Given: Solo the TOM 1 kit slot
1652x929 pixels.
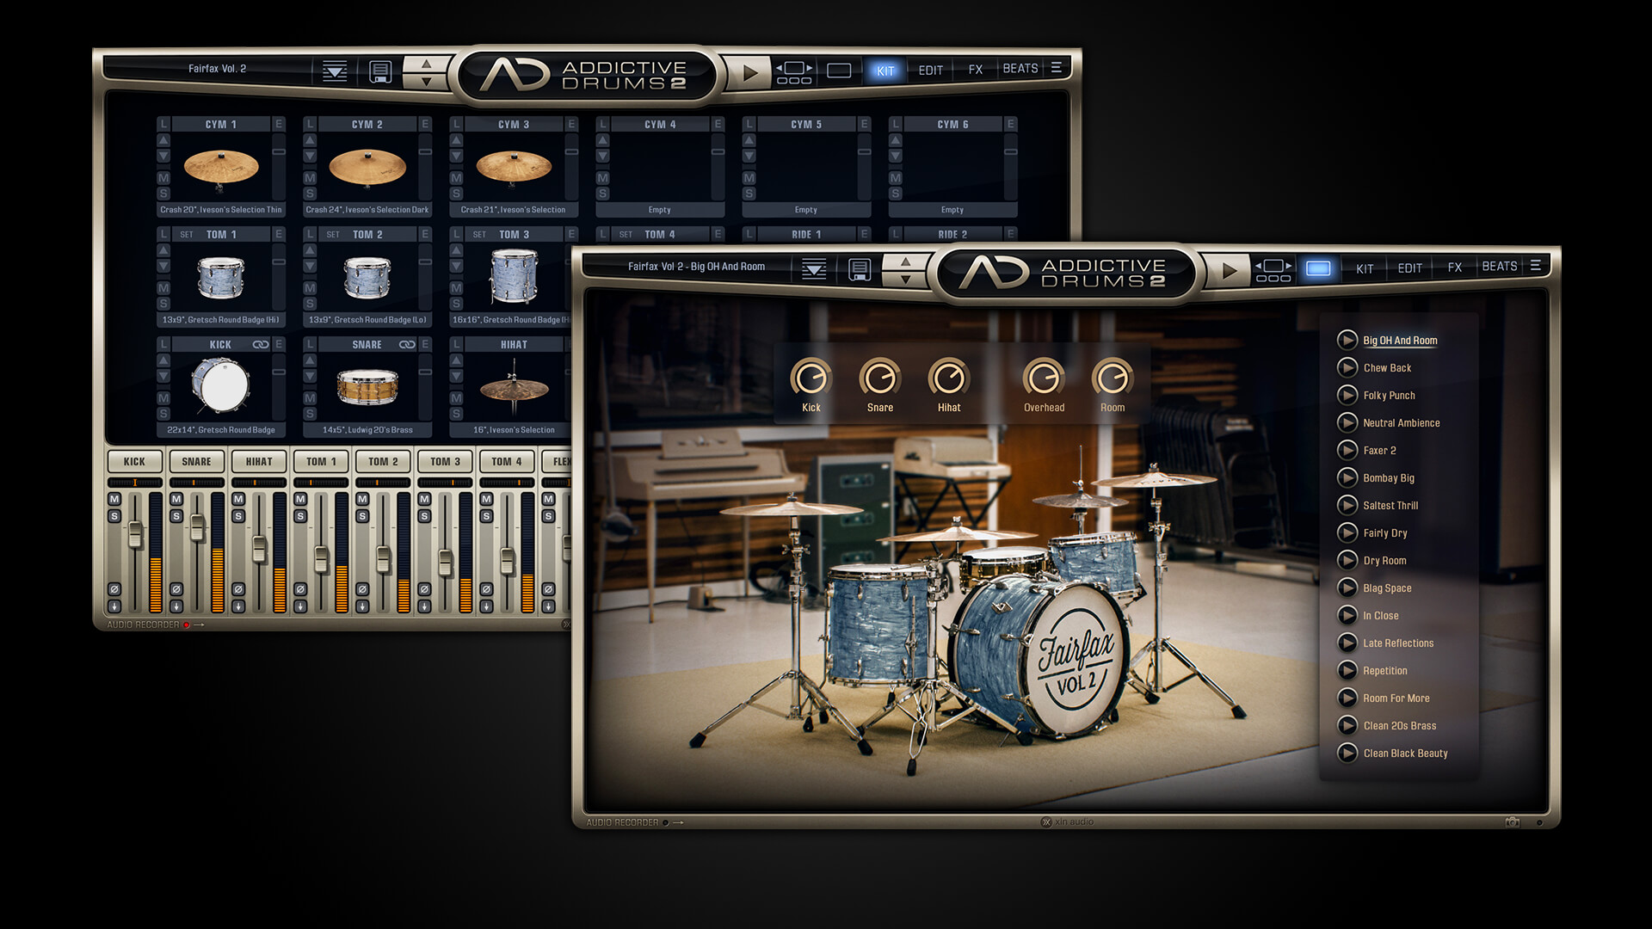Looking at the screenshot, I should pyautogui.click(x=163, y=304).
